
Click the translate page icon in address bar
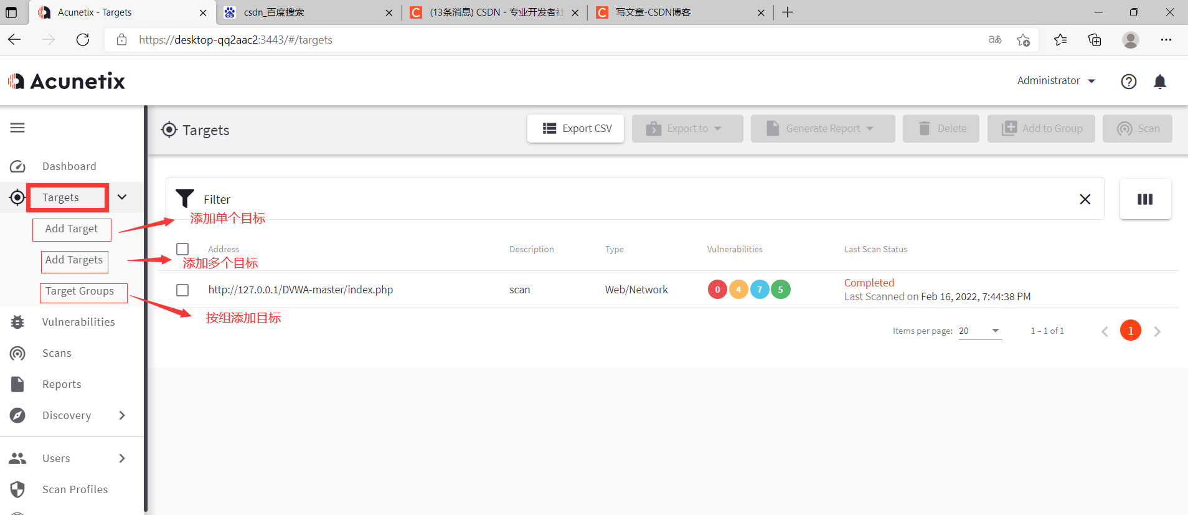(x=995, y=40)
